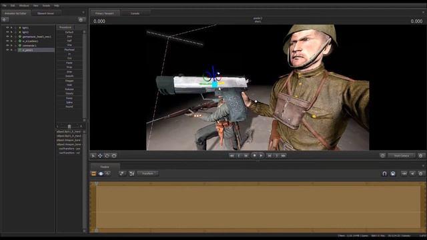The width and height of the screenshot is (427, 240).
Task: Toggle visibility eye for light2
Action: coord(7,32)
